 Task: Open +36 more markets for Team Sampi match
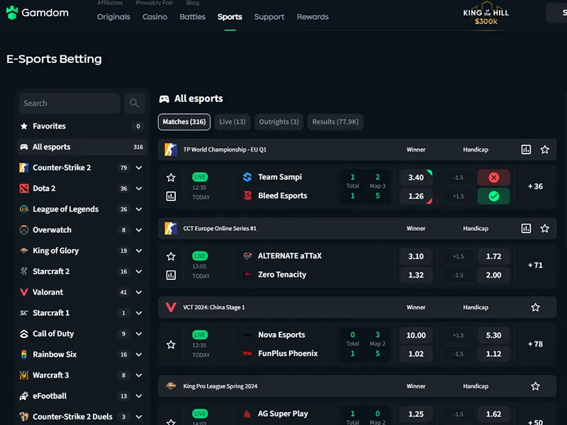[x=535, y=186]
